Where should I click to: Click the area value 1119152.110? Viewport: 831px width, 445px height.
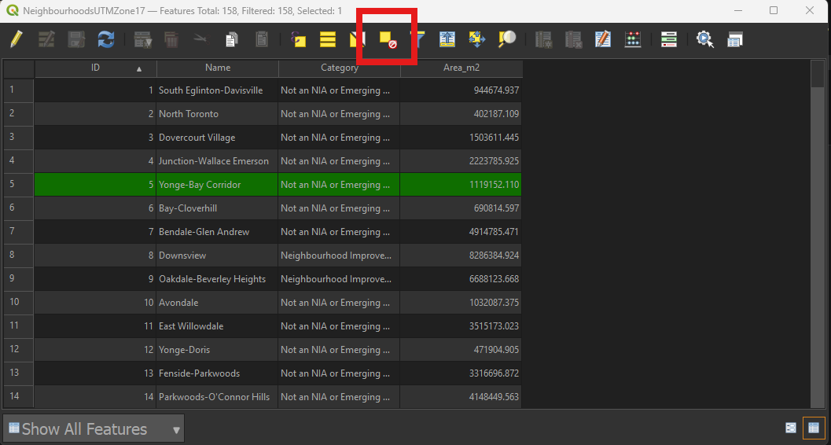click(461, 184)
